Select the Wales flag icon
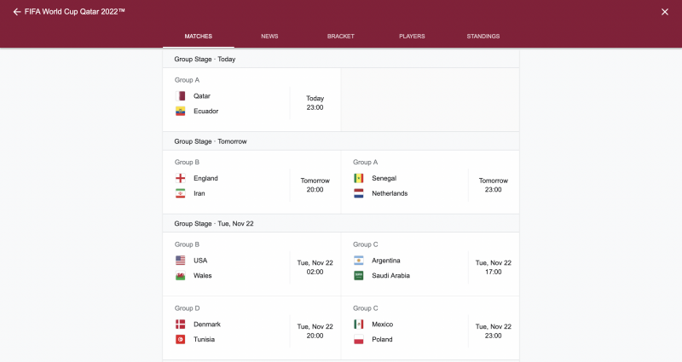The width and height of the screenshot is (682, 362). 181,275
